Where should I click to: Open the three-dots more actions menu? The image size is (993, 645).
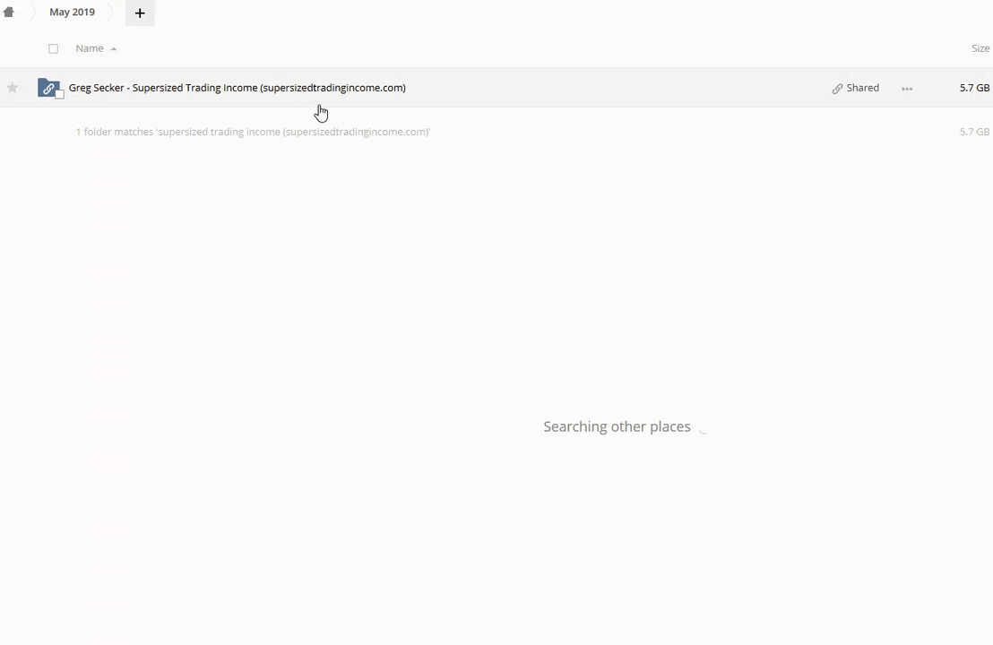tap(907, 89)
